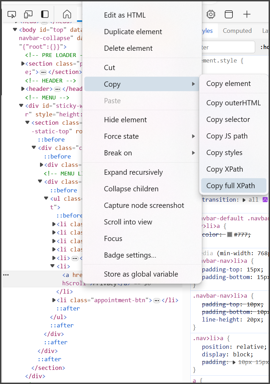Select the element picker tool

click(x=11, y=14)
